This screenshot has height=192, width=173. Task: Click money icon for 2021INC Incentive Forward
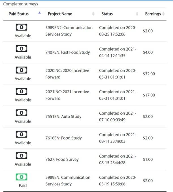[x=22, y=91]
